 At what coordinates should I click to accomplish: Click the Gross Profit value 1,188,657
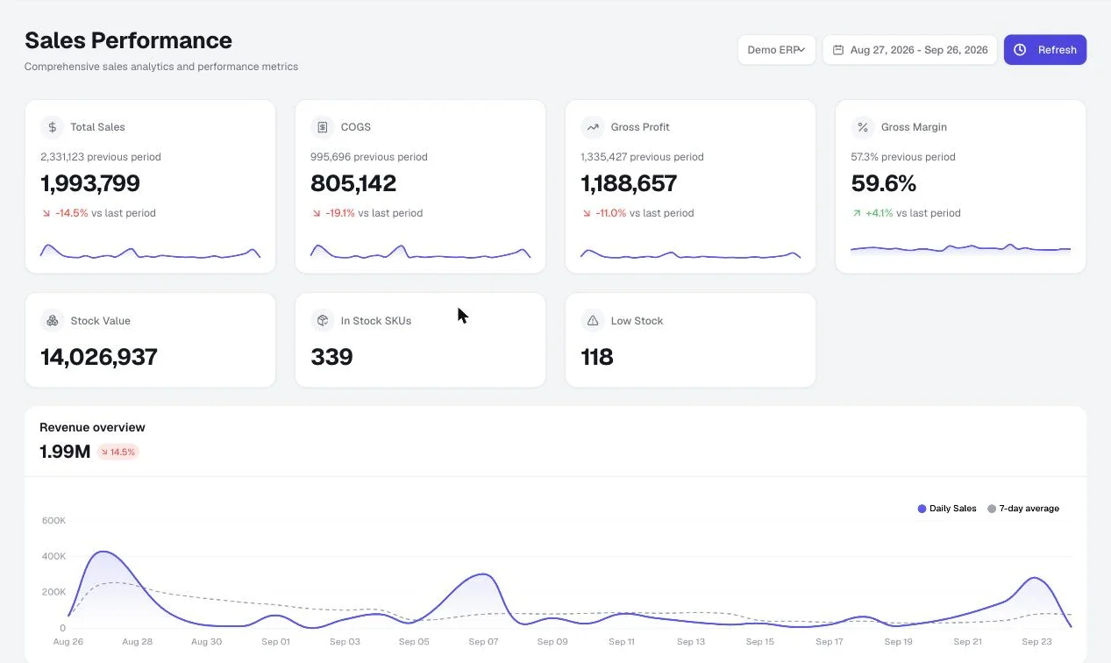point(629,183)
